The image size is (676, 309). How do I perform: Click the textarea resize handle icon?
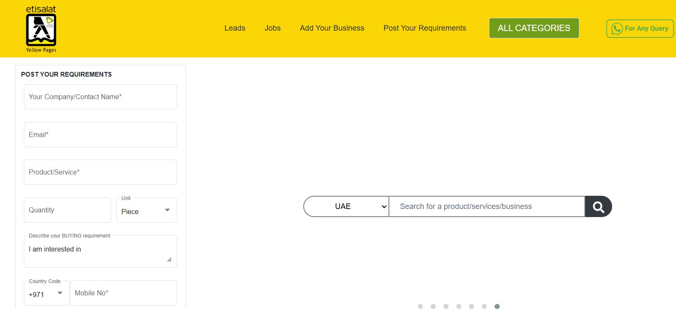(170, 260)
